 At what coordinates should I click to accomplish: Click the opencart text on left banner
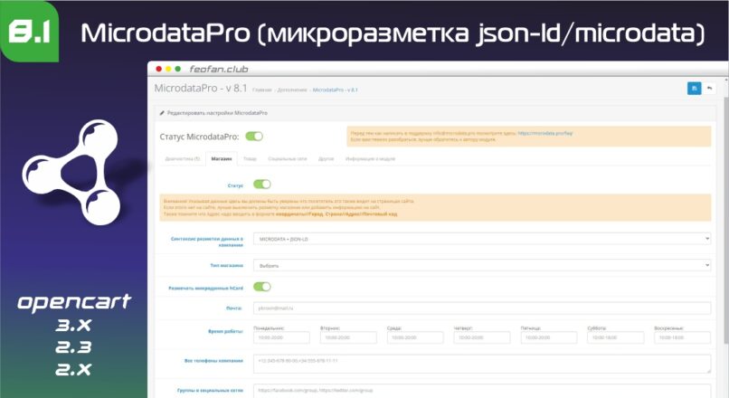(x=74, y=302)
